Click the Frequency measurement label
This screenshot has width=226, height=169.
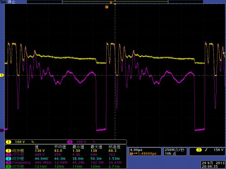click(x=21, y=163)
